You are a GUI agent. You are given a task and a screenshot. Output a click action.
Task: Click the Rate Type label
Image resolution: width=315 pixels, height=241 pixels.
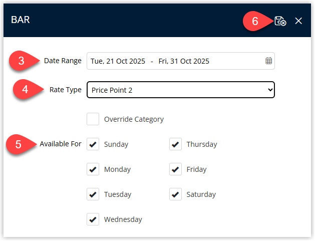66,90
